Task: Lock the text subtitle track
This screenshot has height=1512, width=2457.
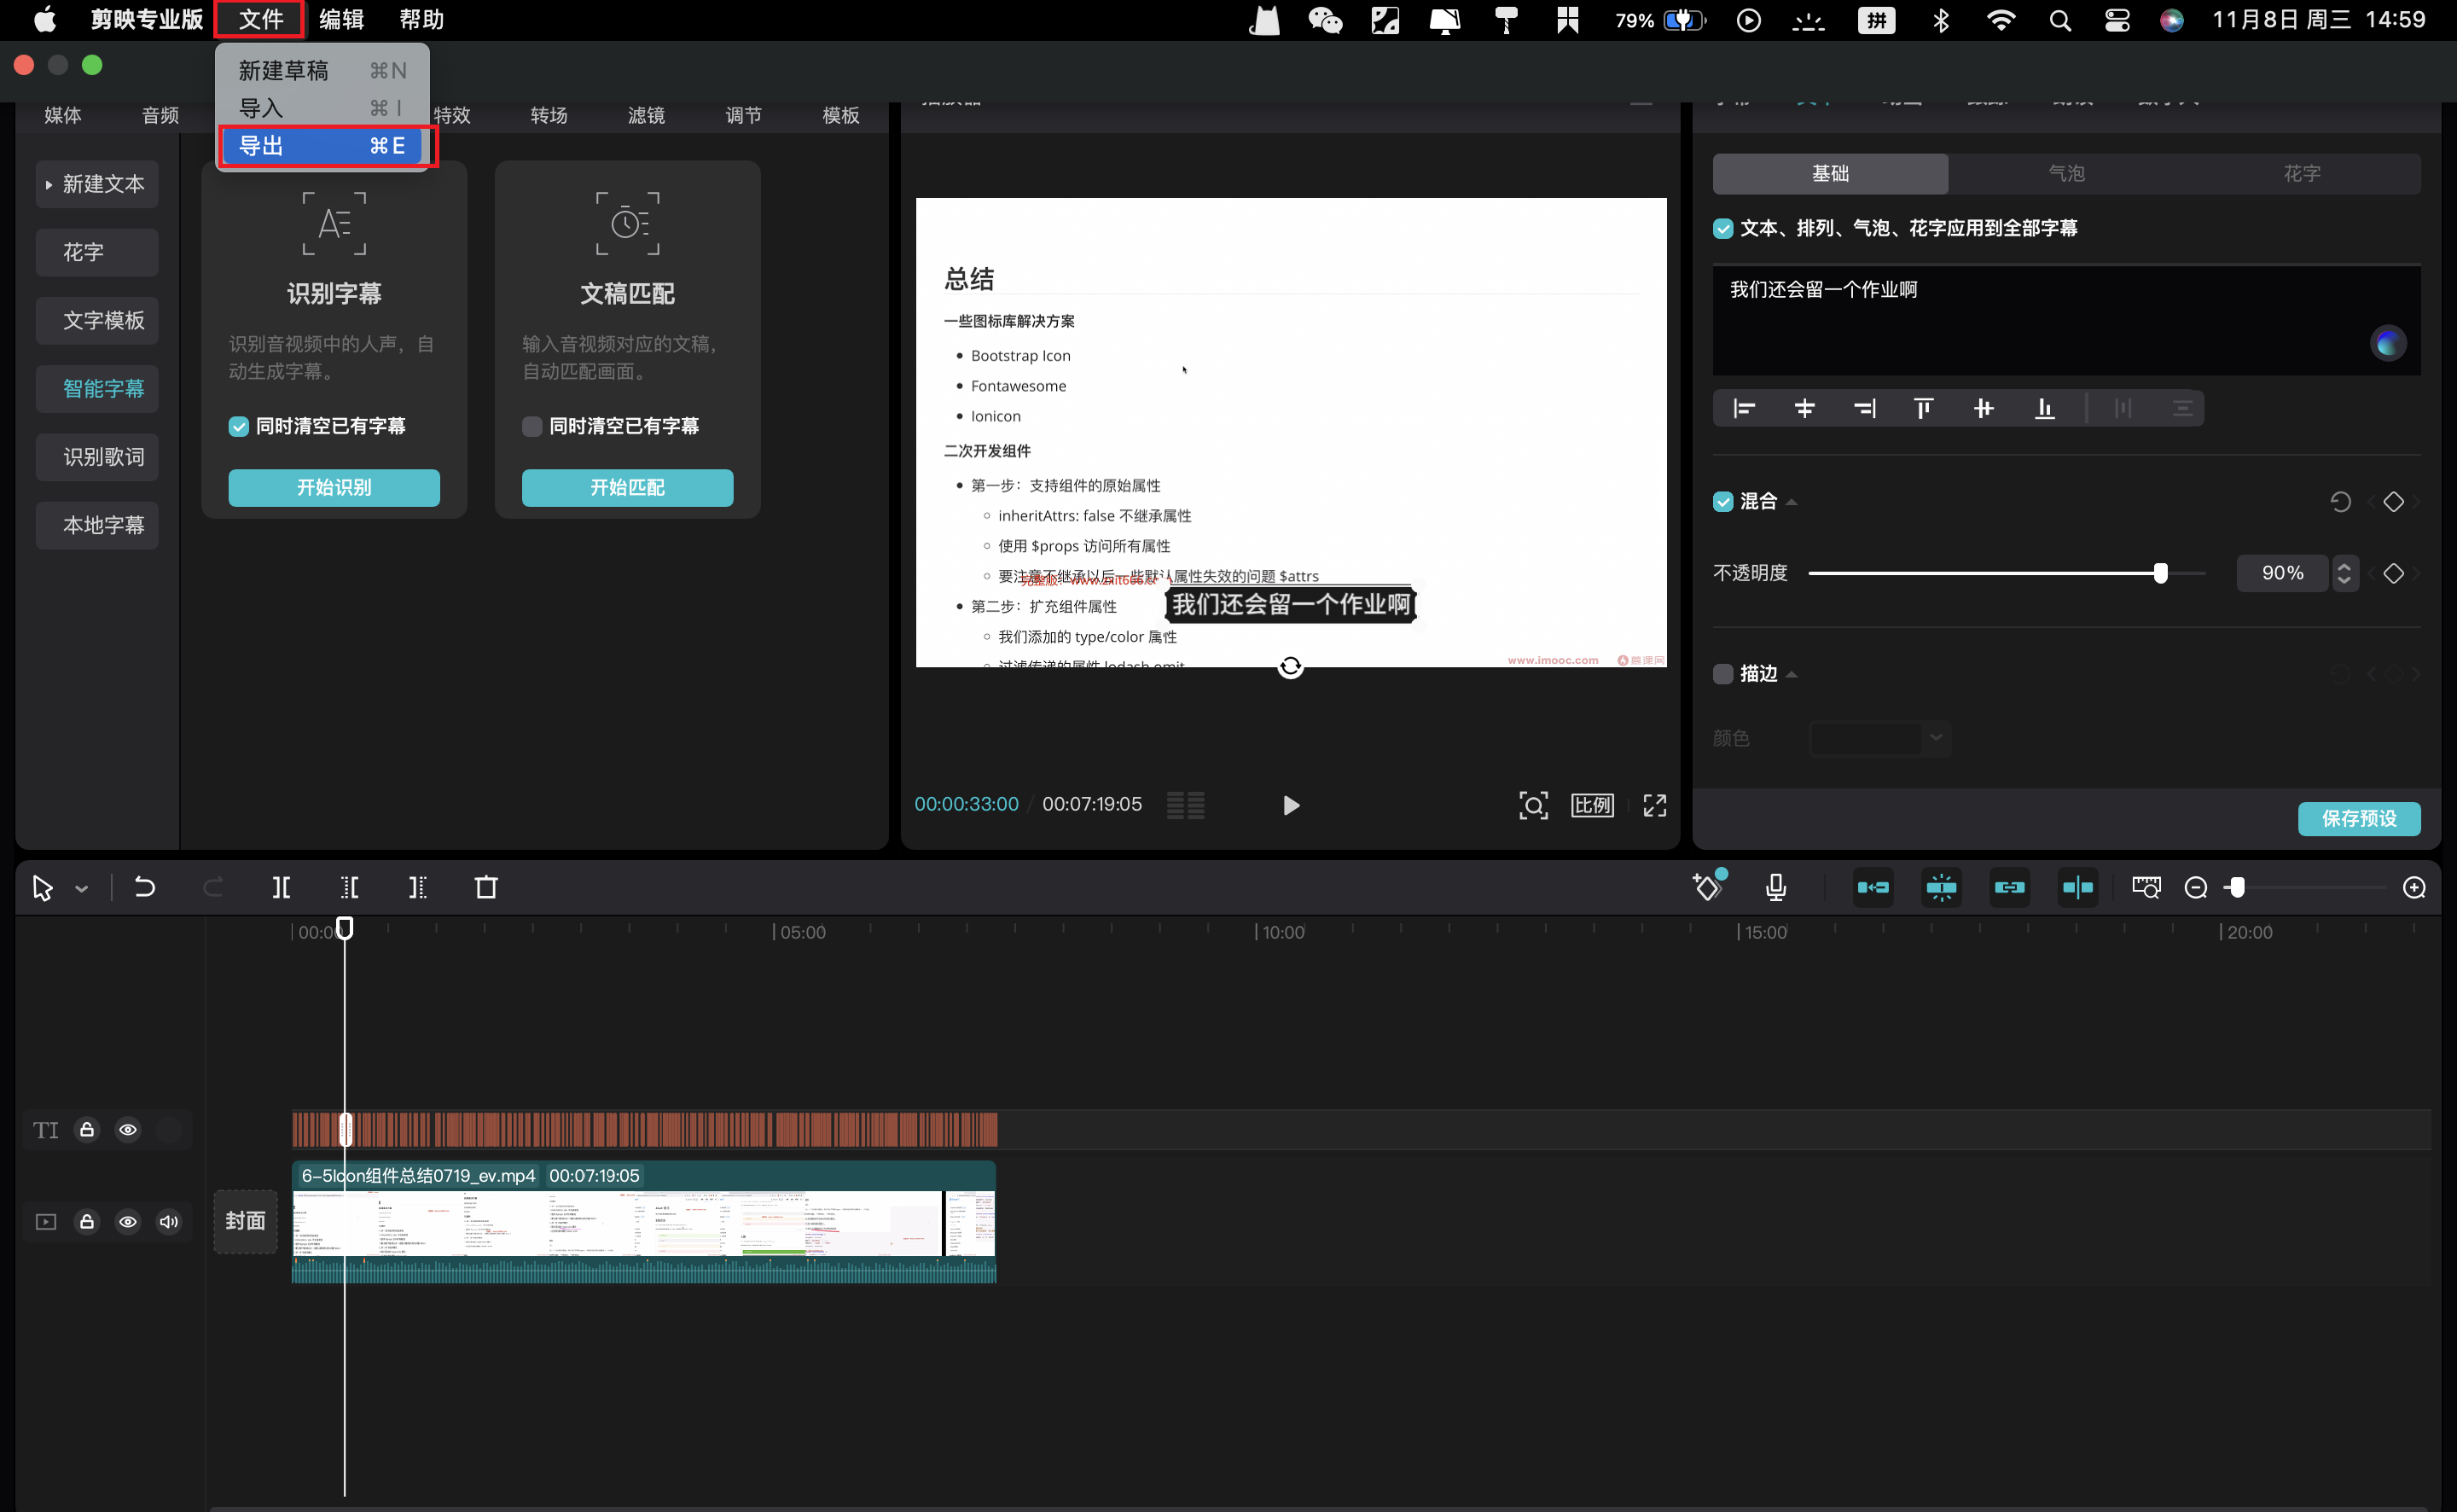Action: [87, 1130]
